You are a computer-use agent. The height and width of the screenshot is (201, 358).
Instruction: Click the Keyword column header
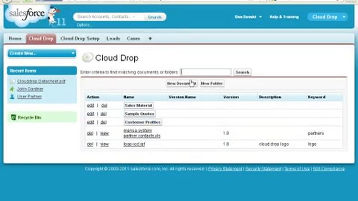pyautogui.click(x=317, y=97)
